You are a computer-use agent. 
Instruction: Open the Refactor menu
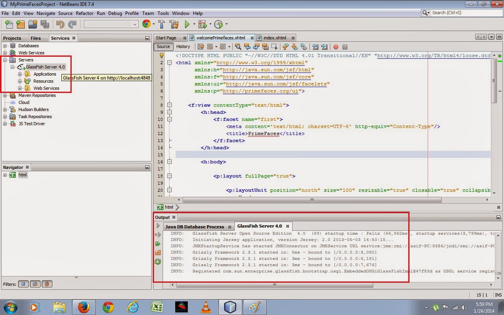point(85,13)
